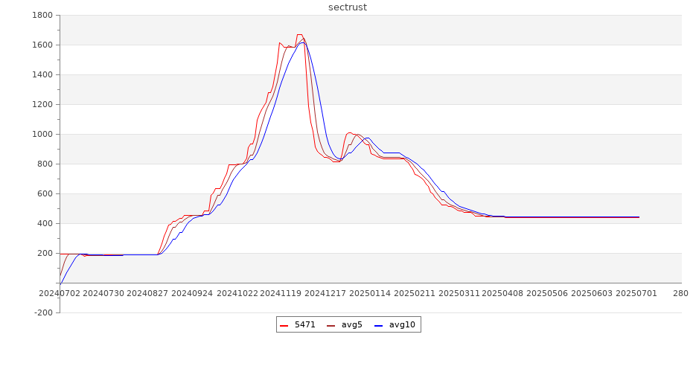Select the "5471" legend label
696x372 pixels.
pos(305,325)
